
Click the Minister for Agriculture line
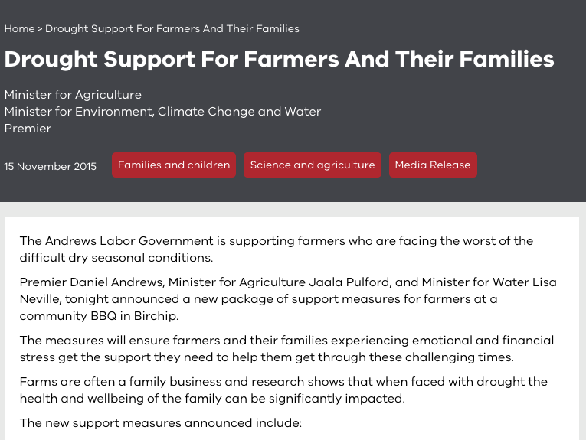(x=73, y=95)
